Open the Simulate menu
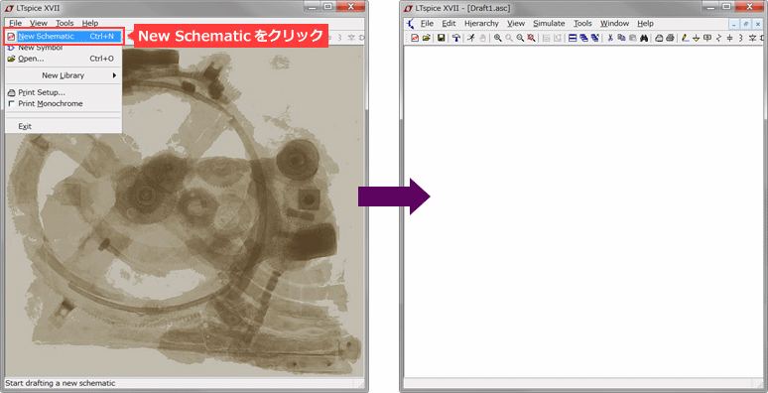 549,23
